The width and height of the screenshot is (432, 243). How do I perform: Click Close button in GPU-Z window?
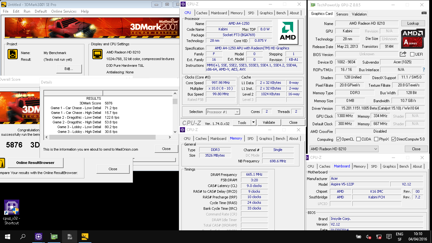coord(416,149)
